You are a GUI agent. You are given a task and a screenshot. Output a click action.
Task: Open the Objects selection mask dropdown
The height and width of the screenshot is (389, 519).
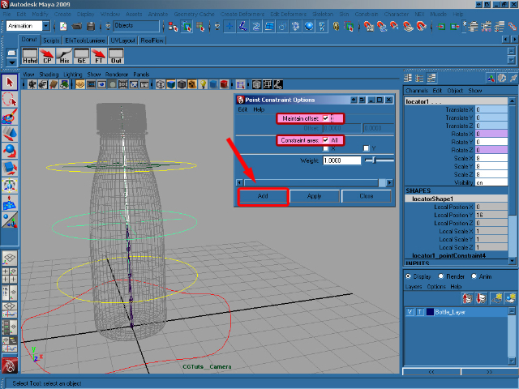click(x=136, y=26)
